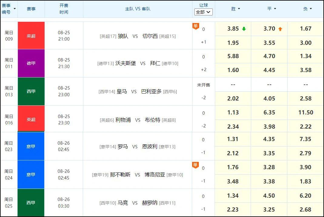Image resolution: width=324 pixels, height=217 pixels.
Task: Click the green down arrow beside 3.85
Action: pyautogui.click(x=244, y=29)
